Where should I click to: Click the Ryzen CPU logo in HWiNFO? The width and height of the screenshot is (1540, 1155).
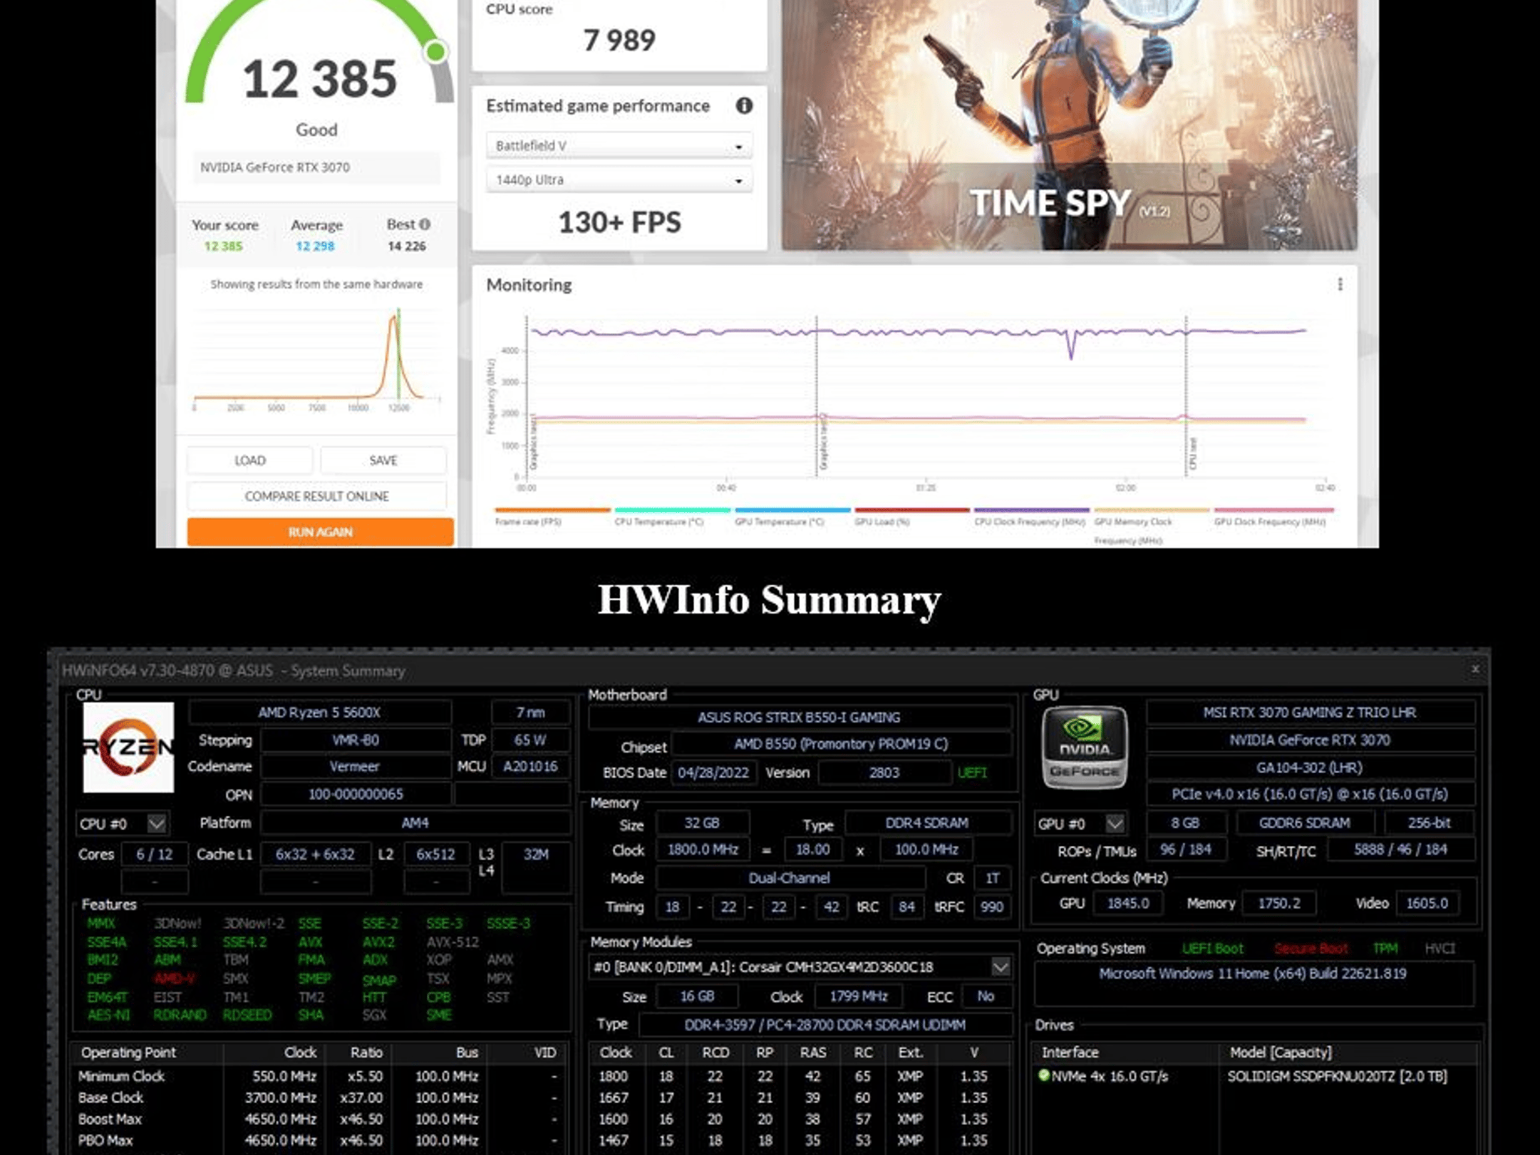click(x=129, y=747)
